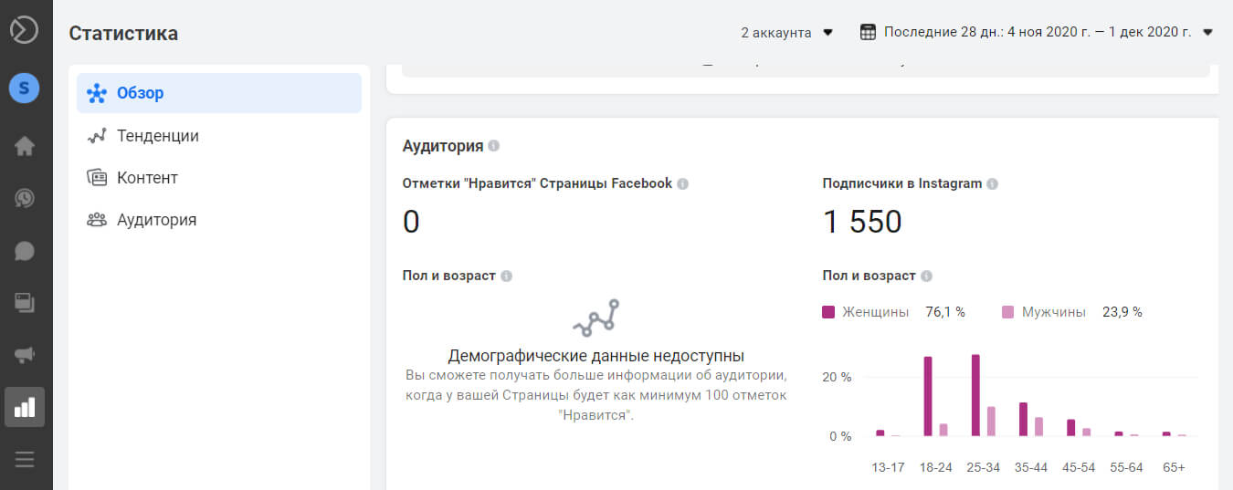Click the calendar icon in date selector
This screenshot has height=490, width=1233.
click(869, 33)
